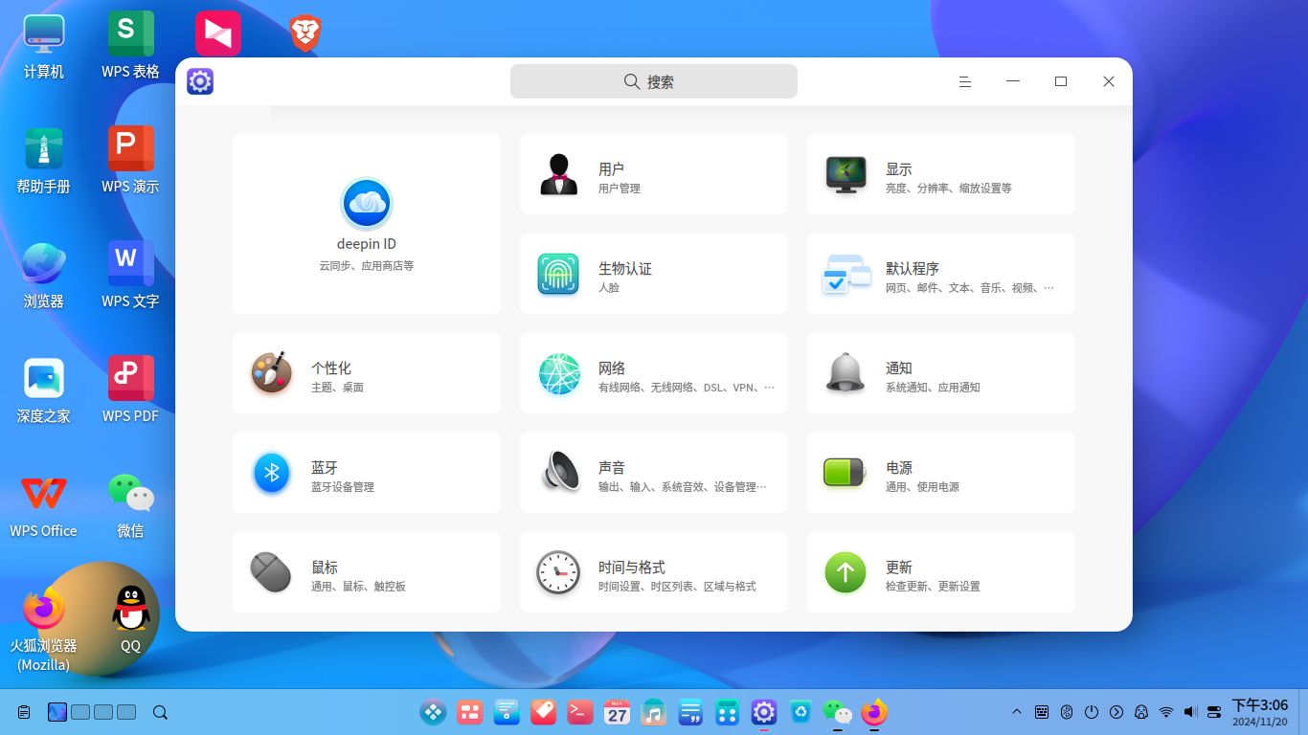Open the taskbar search magnifier
This screenshot has width=1308, height=735.
tap(161, 712)
